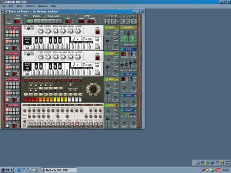Screen dimensions: 231x173
Task: Click the first synth's Pattern button
Action: pos(12,28)
